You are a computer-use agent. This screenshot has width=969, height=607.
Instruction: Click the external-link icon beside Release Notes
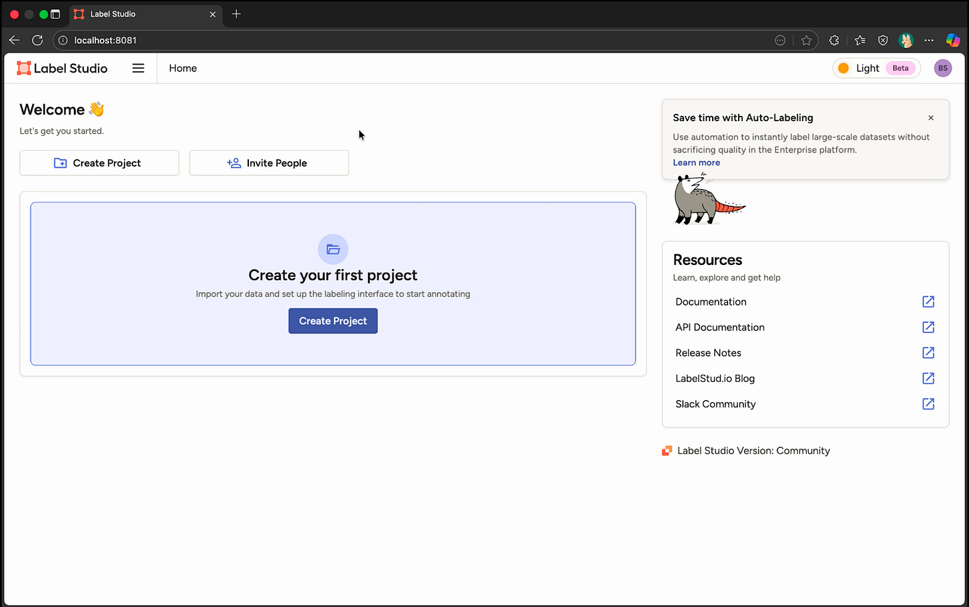[x=928, y=353]
